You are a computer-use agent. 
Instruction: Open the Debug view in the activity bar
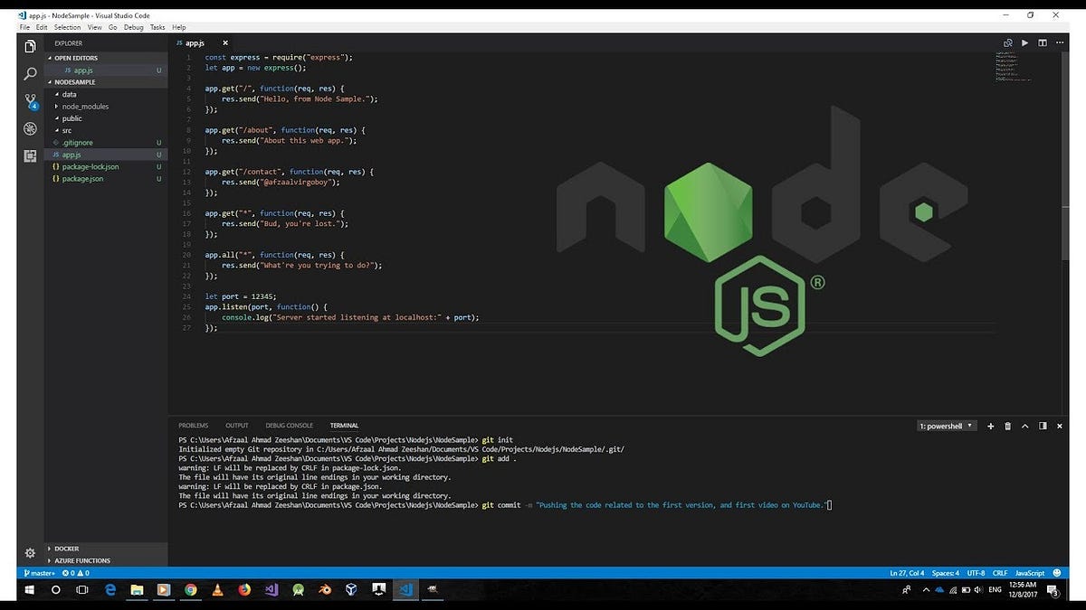click(x=29, y=129)
